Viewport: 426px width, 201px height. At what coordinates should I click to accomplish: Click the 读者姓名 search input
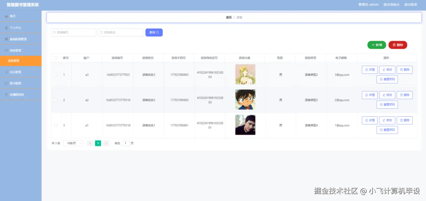coord(121,32)
